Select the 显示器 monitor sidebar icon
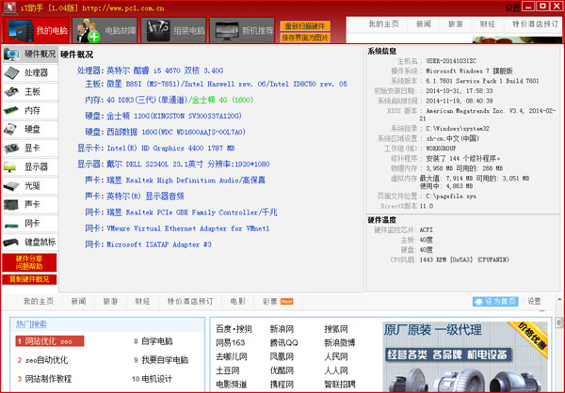The image size is (565, 393). (28, 166)
